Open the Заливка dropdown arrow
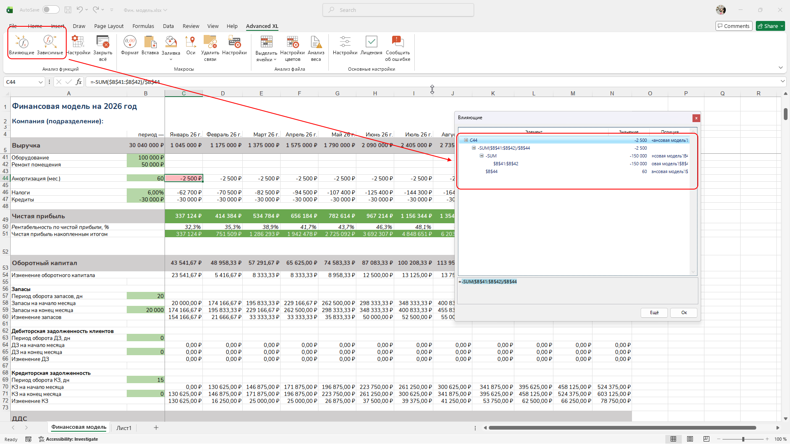The image size is (790, 444). (171, 60)
